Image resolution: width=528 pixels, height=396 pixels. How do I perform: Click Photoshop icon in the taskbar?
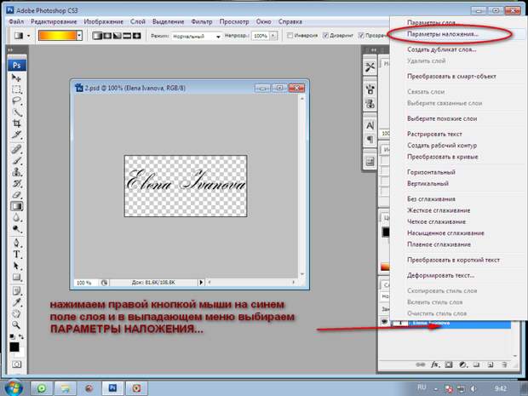point(112,388)
